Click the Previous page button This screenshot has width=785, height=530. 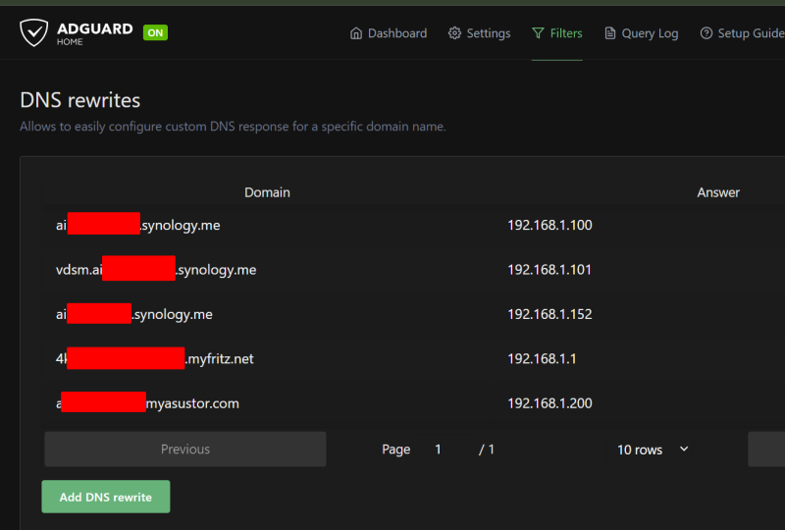click(x=185, y=449)
